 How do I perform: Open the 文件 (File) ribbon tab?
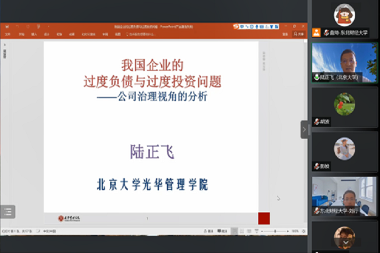point(8,34)
